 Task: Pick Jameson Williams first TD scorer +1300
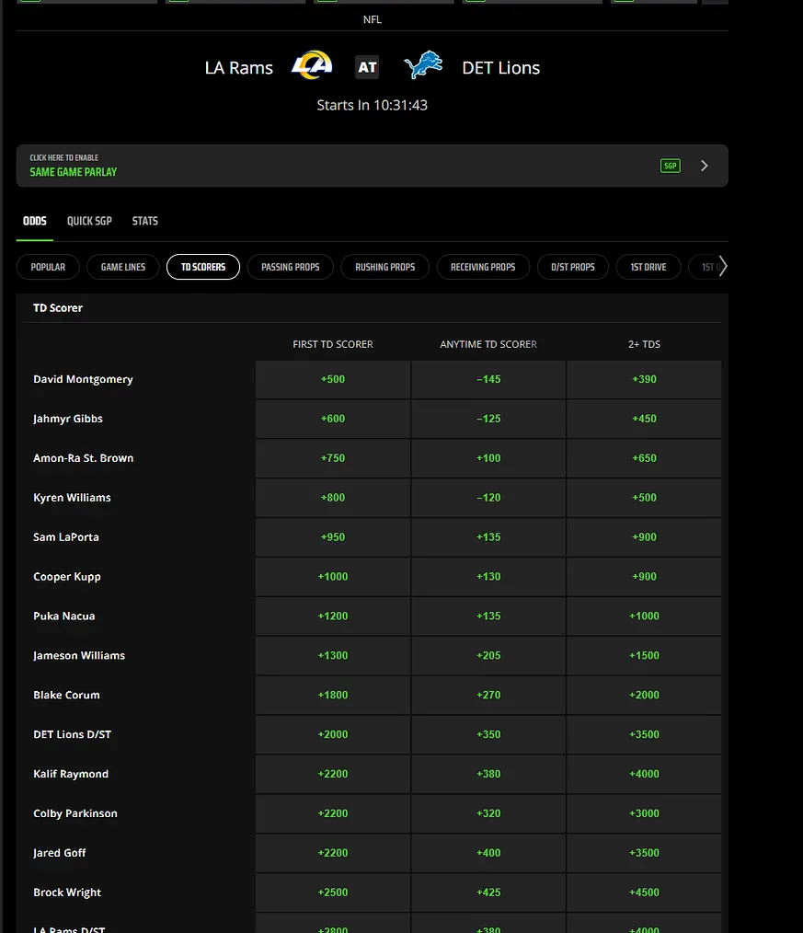333,656
